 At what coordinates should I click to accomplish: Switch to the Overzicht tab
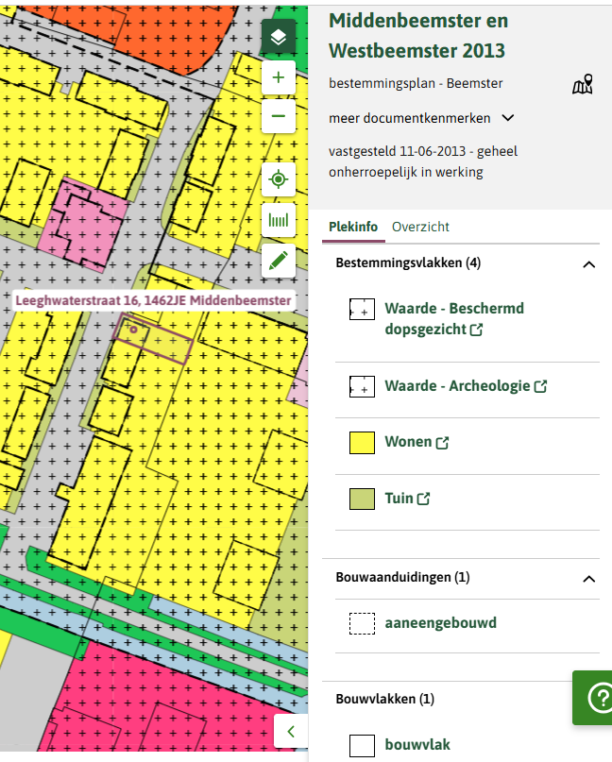tap(420, 227)
